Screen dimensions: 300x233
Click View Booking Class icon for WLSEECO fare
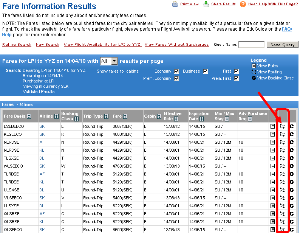coord(292,166)
